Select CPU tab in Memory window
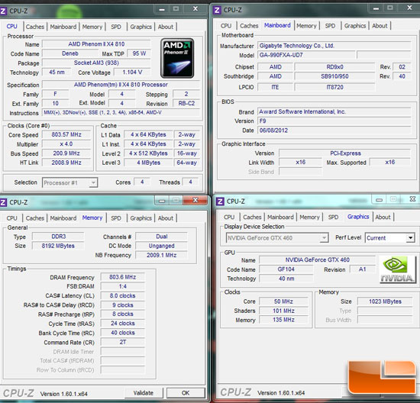Screen dimensions: 420x403 pyautogui.click(x=11, y=218)
